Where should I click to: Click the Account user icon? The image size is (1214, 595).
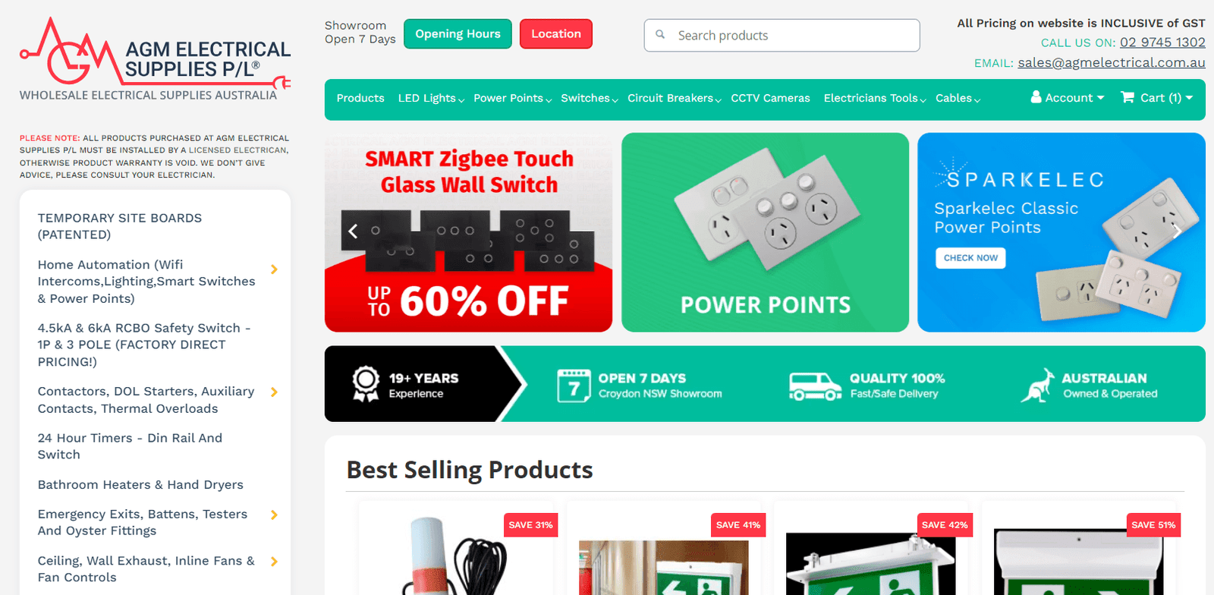point(1036,97)
